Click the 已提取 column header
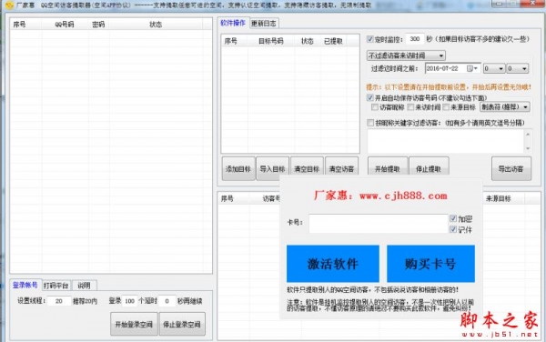Viewport: 546px width, 342px height. point(333,41)
